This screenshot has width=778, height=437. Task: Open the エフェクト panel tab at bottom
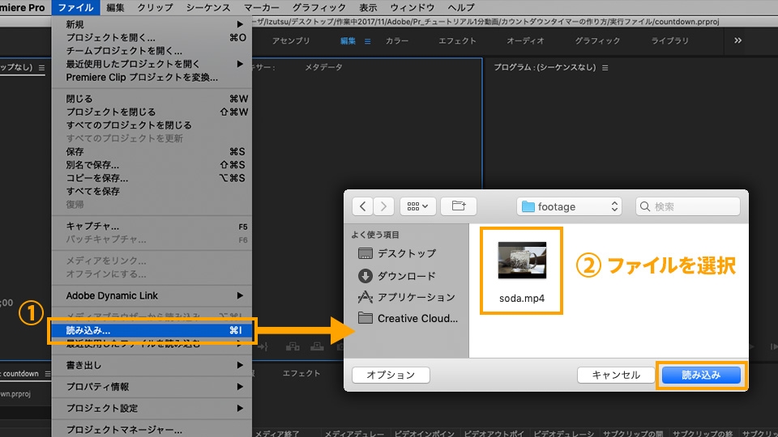[x=301, y=373]
